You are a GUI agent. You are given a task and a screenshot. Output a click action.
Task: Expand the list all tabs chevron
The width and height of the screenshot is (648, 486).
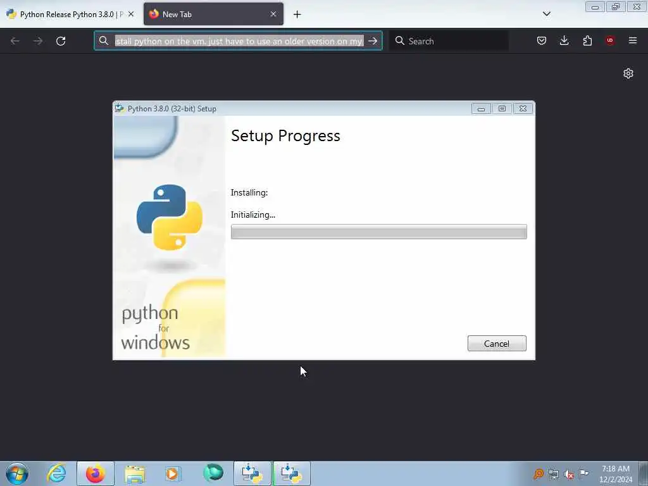[x=546, y=14]
